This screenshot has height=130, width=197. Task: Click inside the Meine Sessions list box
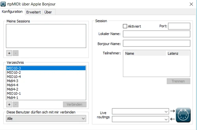(46, 36)
